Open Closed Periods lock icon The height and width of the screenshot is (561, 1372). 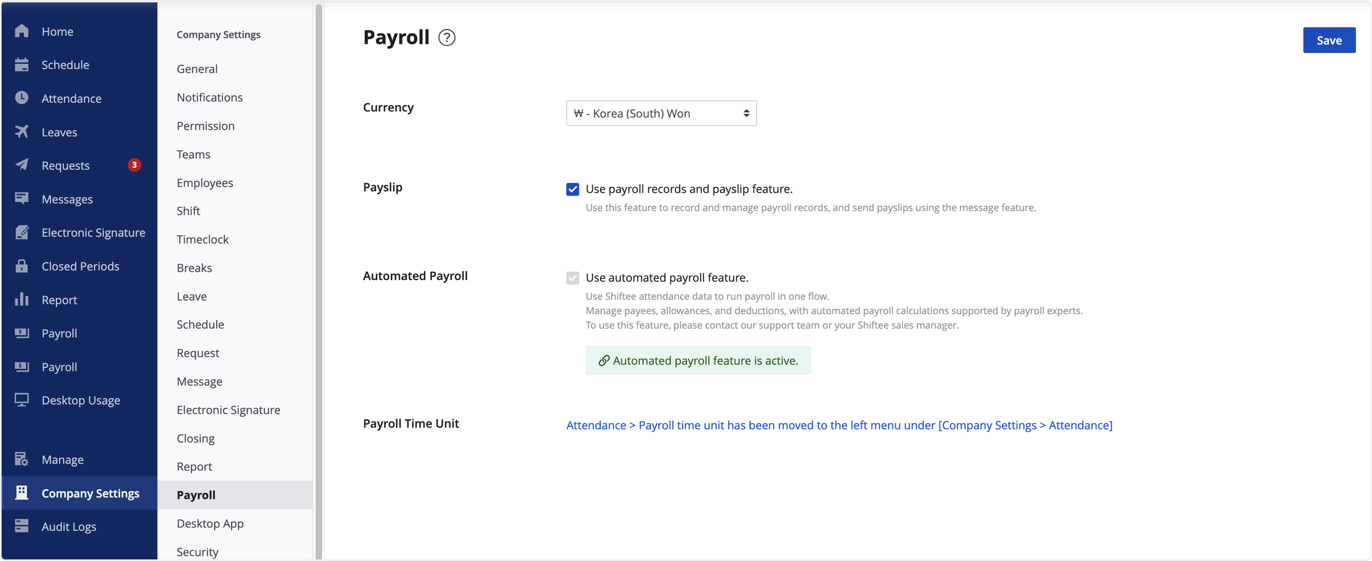(x=21, y=266)
